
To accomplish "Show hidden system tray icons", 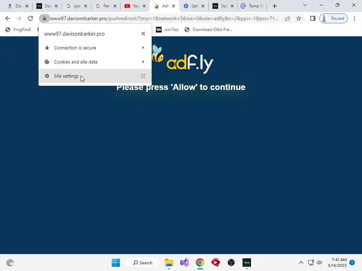I will [301, 263].
